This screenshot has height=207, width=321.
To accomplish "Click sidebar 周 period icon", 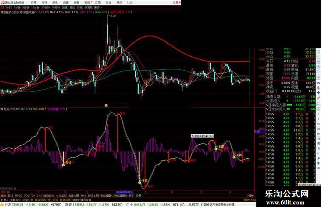I will click(319, 144).
